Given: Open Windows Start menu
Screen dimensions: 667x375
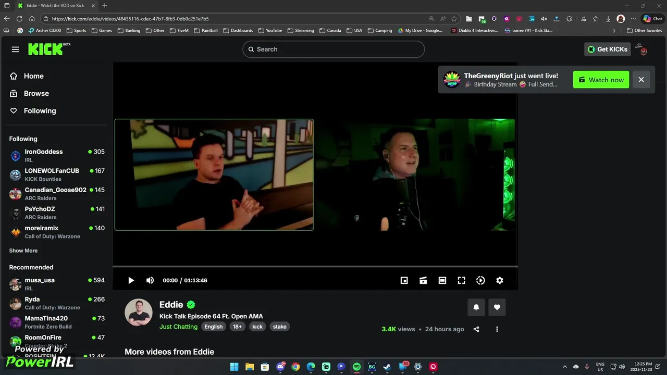Looking at the screenshot, I should (234, 367).
